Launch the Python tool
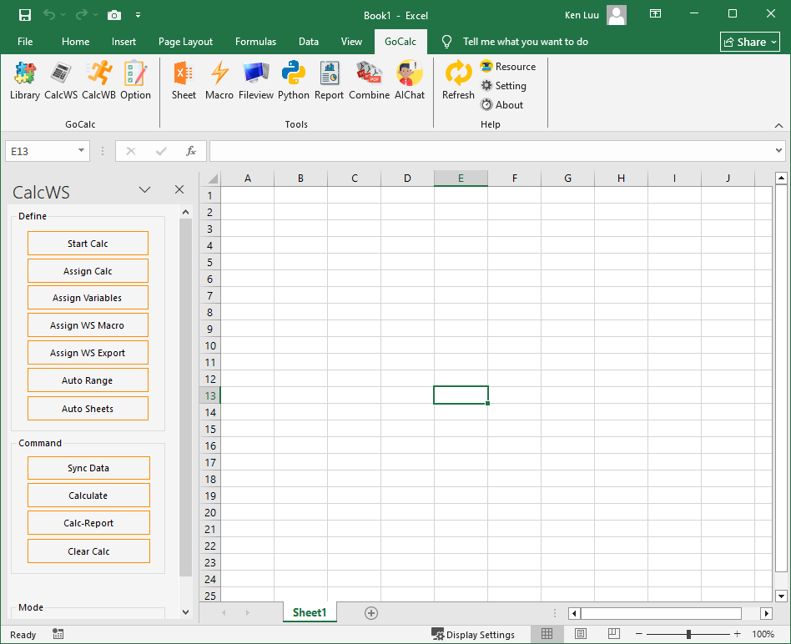791x644 pixels. pyautogui.click(x=293, y=81)
